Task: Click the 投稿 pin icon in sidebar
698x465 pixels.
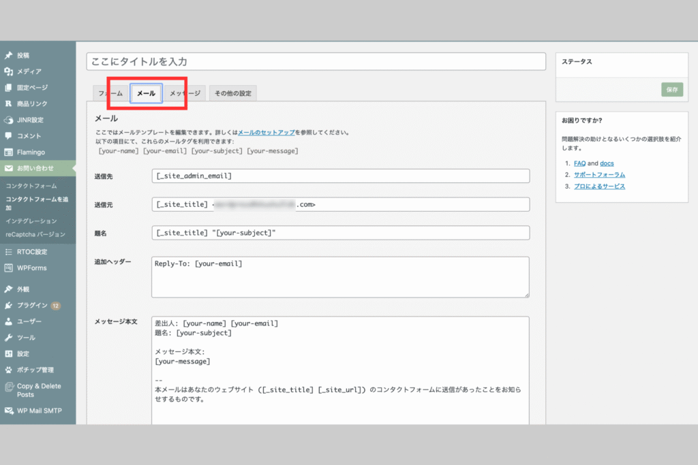Action: click(8, 55)
